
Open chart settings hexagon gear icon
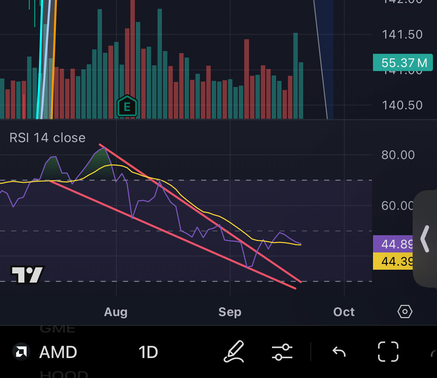click(x=405, y=311)
